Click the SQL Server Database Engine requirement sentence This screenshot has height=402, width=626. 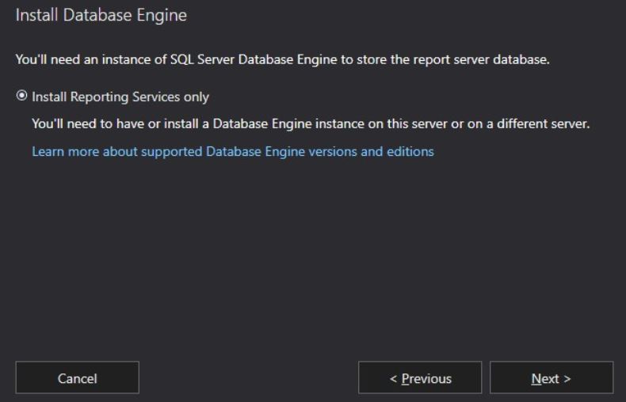[283, 60]
